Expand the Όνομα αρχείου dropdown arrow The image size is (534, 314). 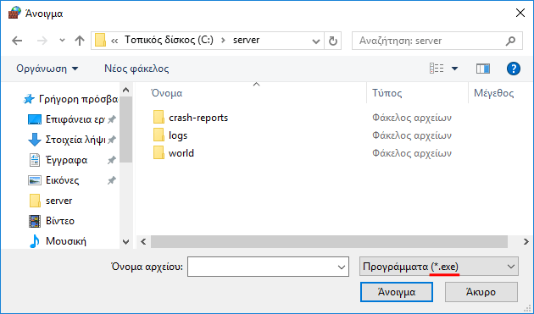tap(342, 267)
